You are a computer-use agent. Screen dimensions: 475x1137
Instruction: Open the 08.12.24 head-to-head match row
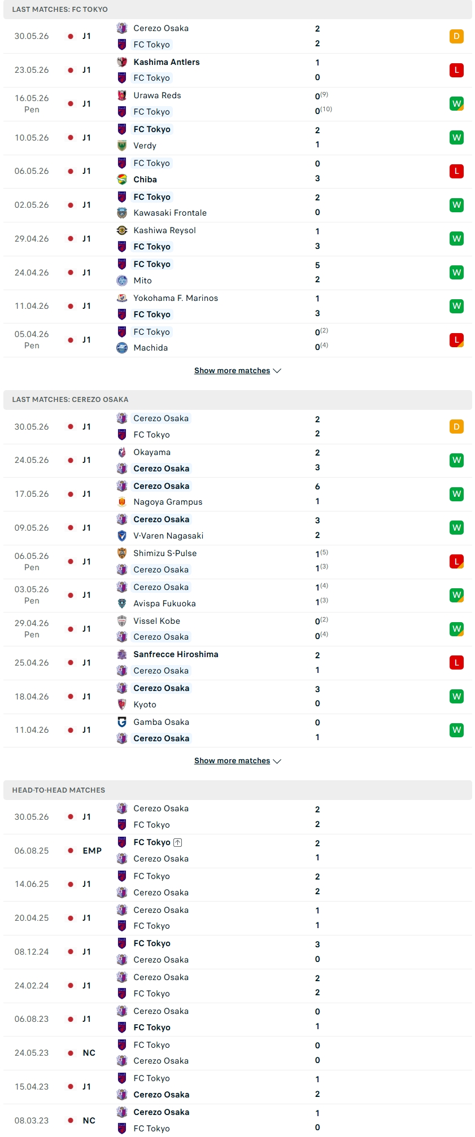click(x=238, y=952)
